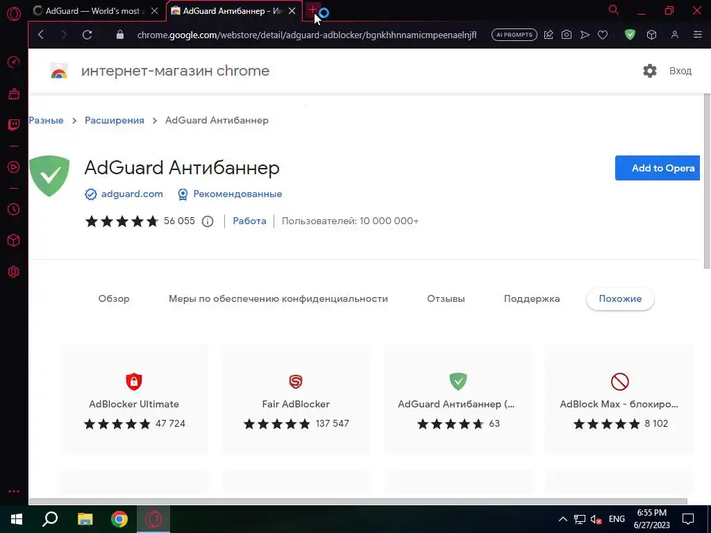Click the three-dots sidebar setup icon
The image size is (711, 533).
tap(14, 491)
